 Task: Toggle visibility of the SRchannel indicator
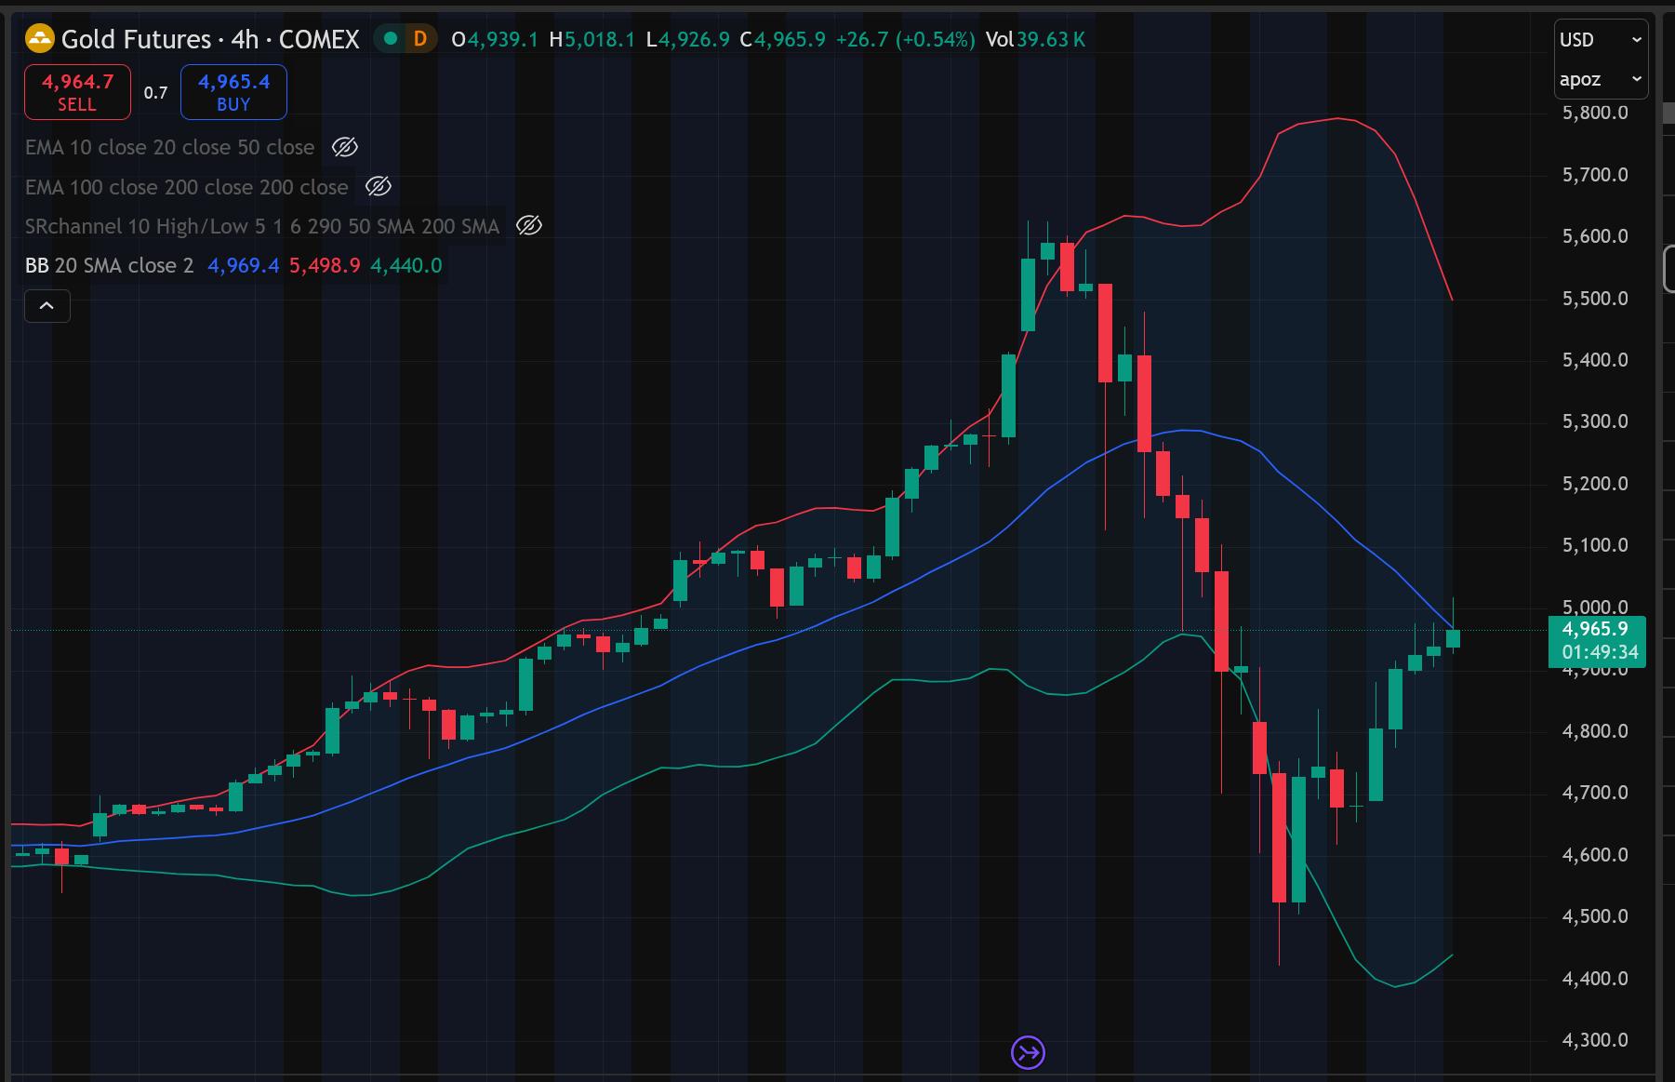click(x=528, y=226)
